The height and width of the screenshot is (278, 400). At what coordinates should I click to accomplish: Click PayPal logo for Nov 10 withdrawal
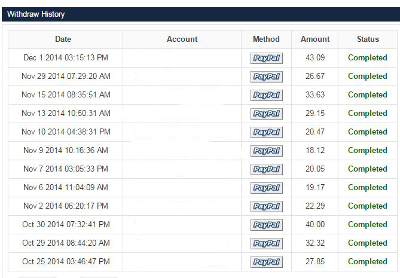coord(266,132)
